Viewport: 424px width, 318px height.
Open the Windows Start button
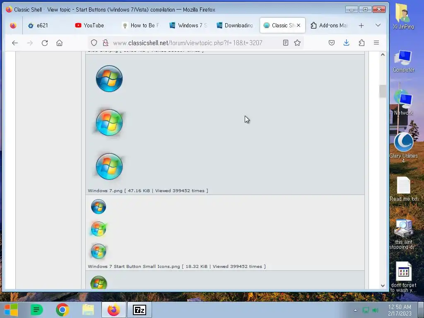tap(11, 310)
